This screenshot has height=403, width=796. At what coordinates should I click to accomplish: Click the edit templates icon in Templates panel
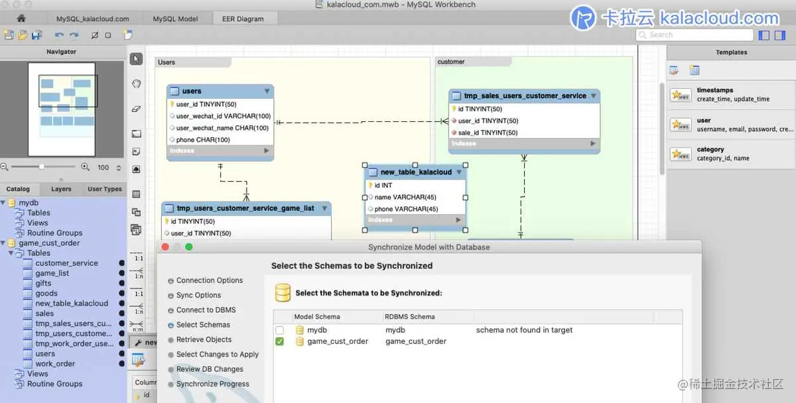point(674,70)
